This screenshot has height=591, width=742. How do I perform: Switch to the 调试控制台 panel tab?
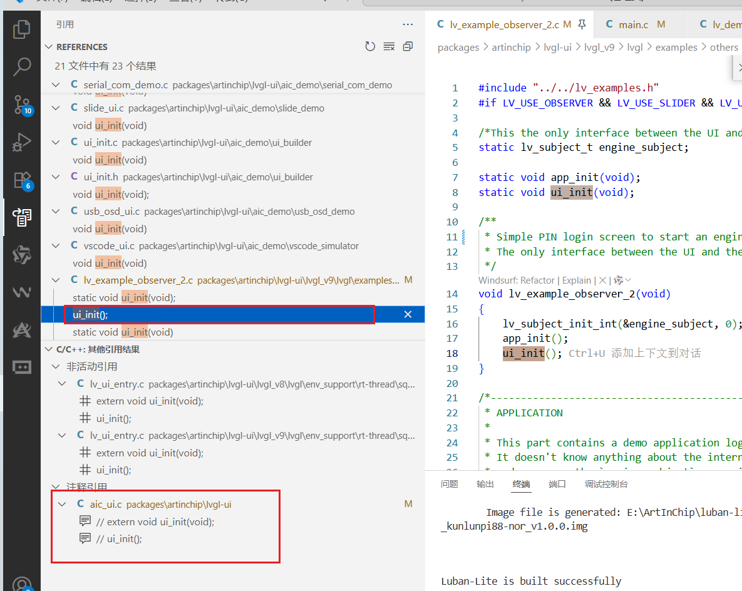(x=606, y=484)
